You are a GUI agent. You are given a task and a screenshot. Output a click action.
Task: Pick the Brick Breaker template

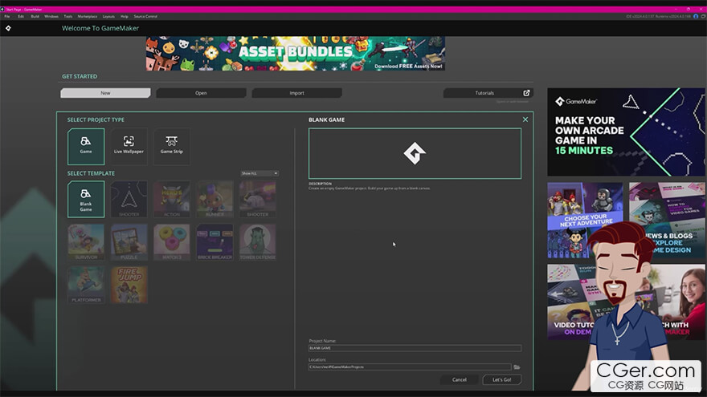coord(215,242)
